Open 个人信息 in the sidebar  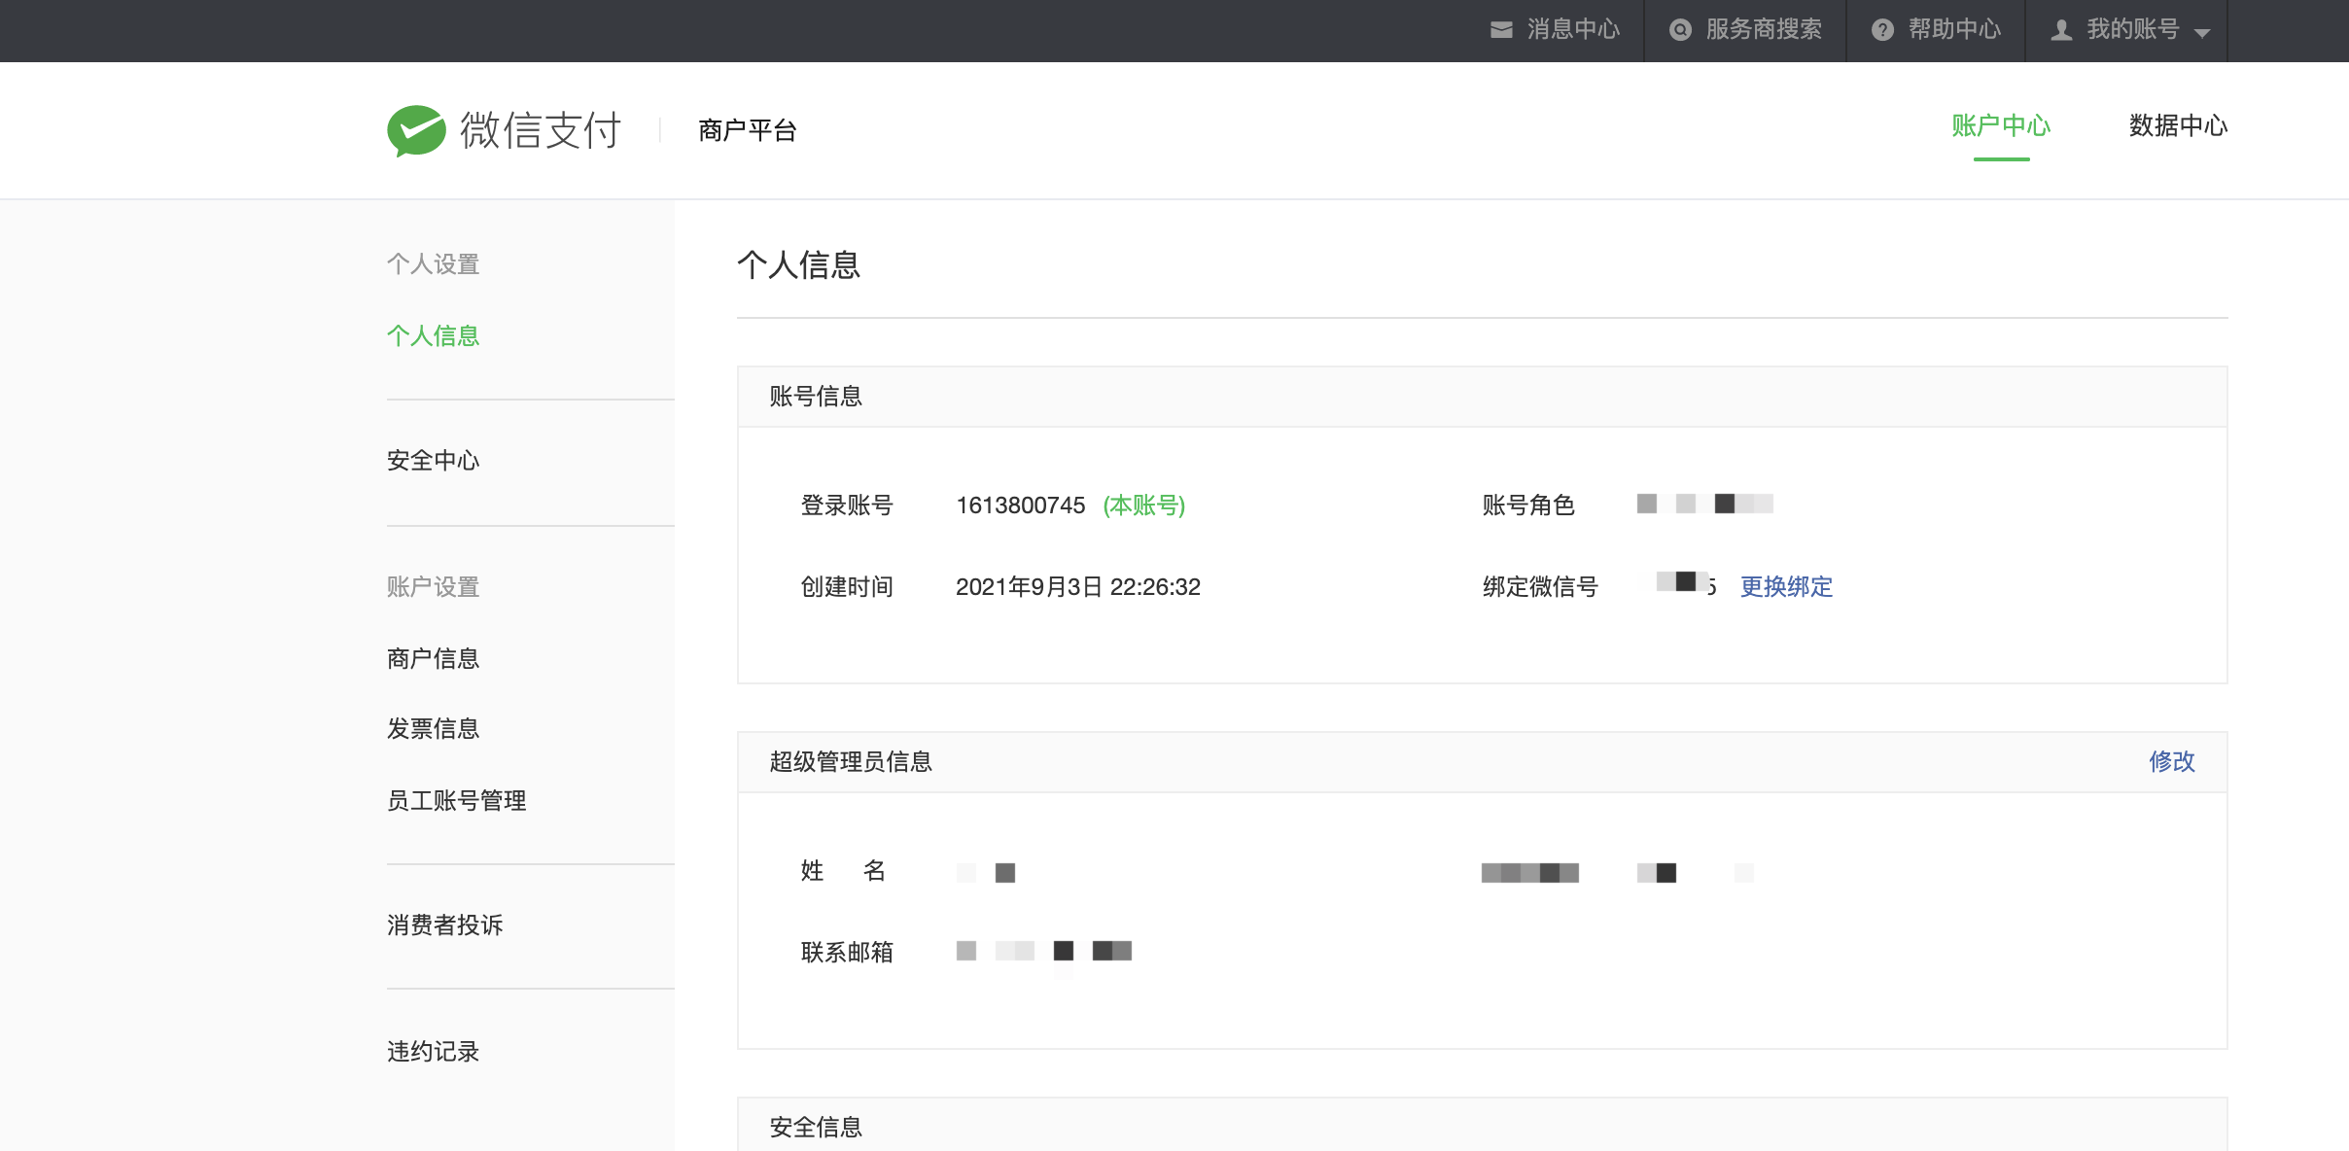point(434,335)
